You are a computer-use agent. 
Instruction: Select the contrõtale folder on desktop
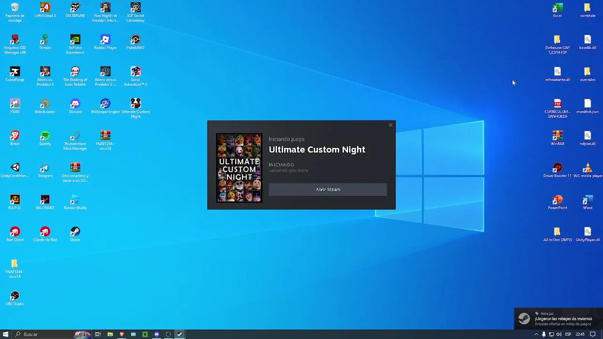click(x=588, y=10)
